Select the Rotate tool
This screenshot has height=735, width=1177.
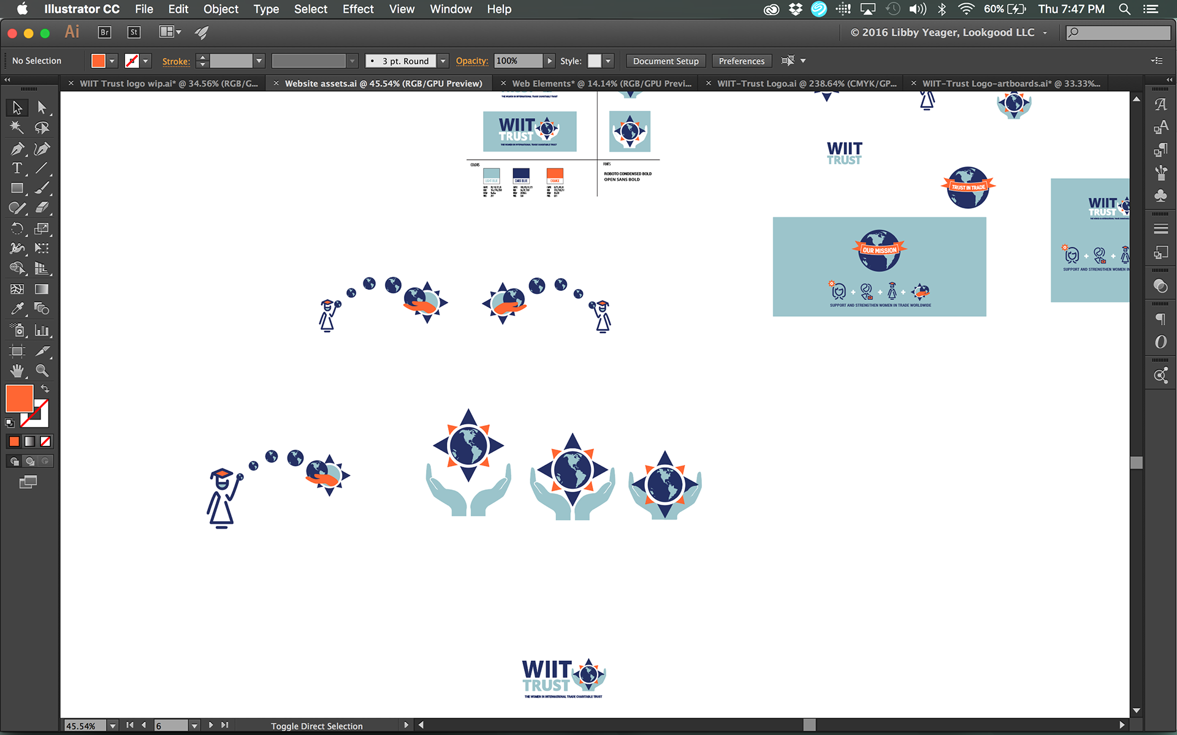click(17, 228)
